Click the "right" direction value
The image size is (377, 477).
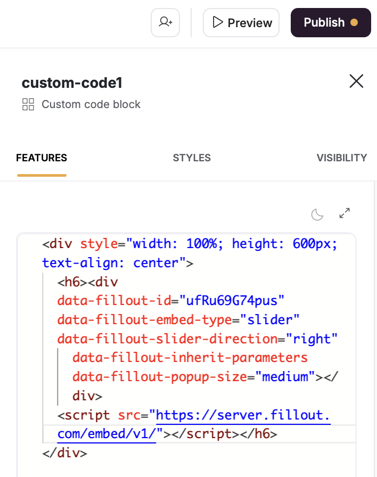point(312,339)
